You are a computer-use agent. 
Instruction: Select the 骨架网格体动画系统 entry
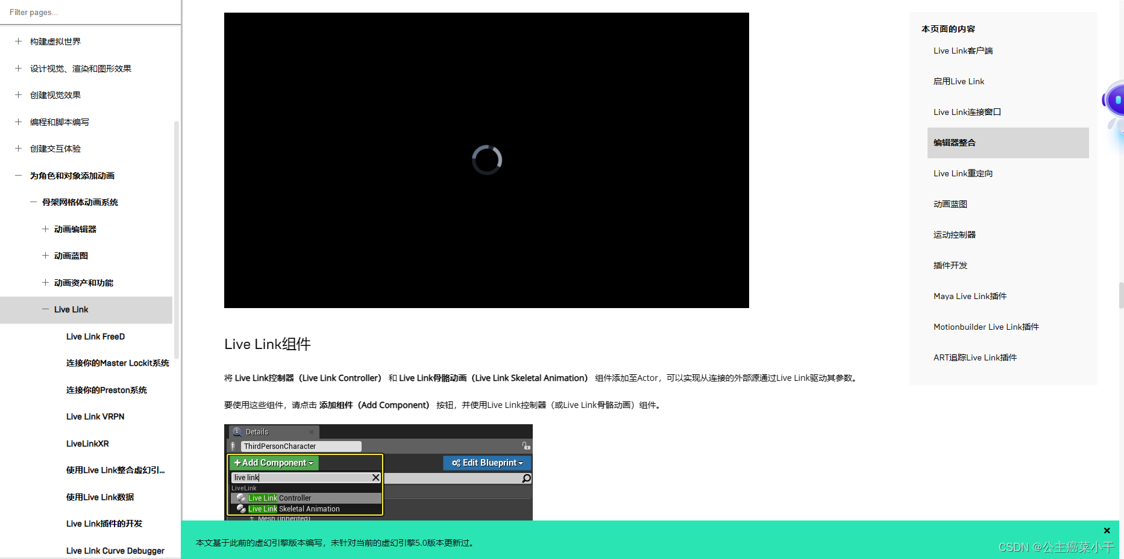pos(80,202)
